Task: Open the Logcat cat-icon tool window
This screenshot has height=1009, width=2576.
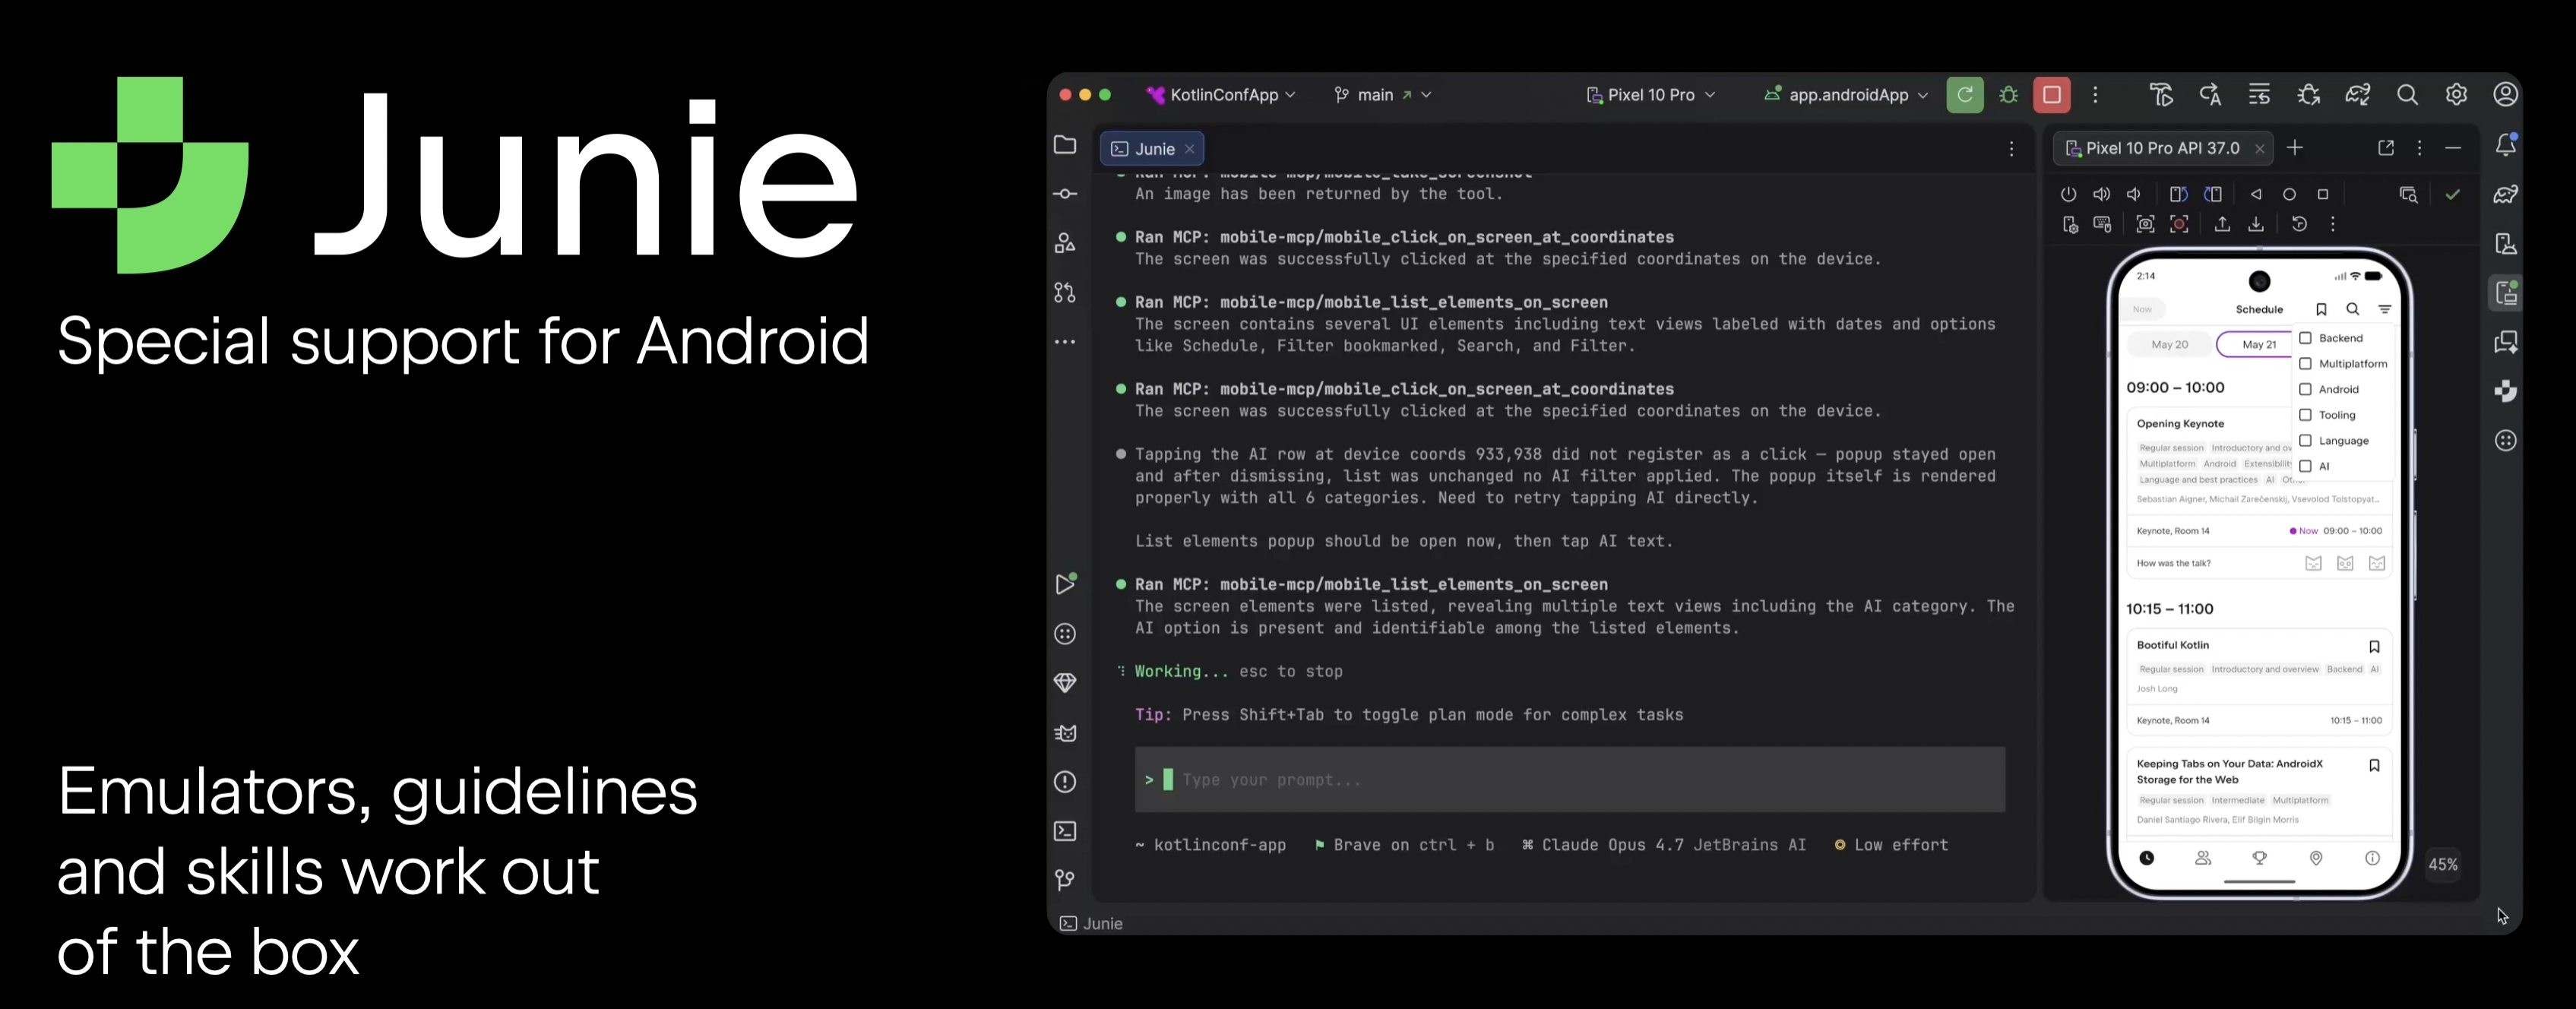Action: pos(1065,733)
